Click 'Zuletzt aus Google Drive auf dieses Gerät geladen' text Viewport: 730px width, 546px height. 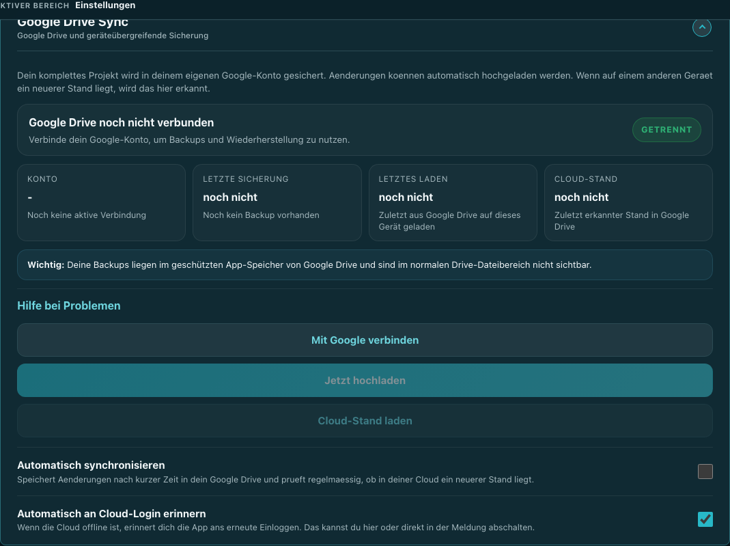click(x=449, y=221)
